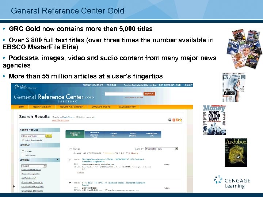Click the yellow GO button in Refine Results
The height and width of the screenshot is (197, 263).
coord(49,136)
